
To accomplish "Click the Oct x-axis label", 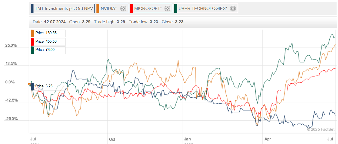I will click(112, 139).
